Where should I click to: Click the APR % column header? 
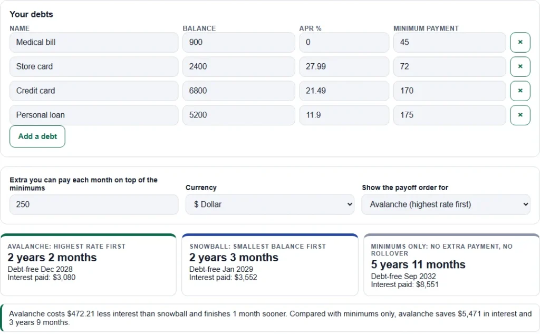310,28
